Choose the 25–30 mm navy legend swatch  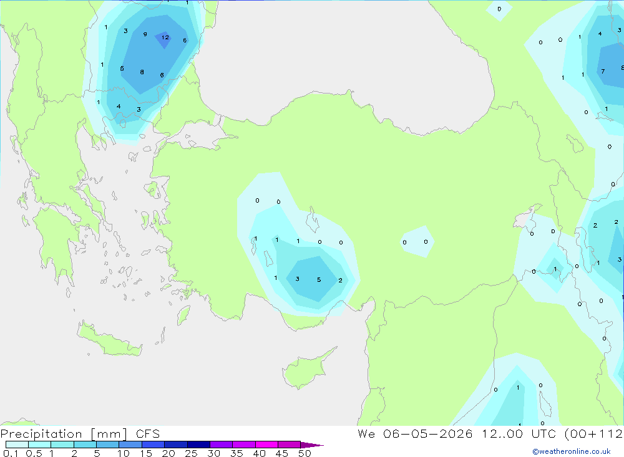click(198, 445)
